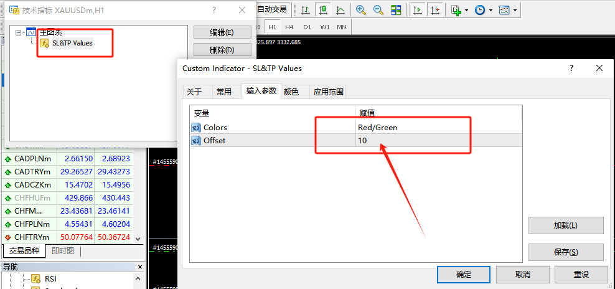Click the 编辑(E) button
615x289 pixels.
tap(222, 32)
